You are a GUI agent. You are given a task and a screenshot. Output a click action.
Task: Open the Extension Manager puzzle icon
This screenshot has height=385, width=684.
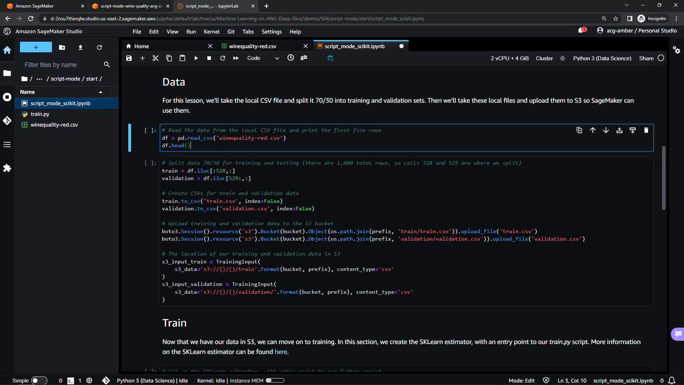point(7,168)
